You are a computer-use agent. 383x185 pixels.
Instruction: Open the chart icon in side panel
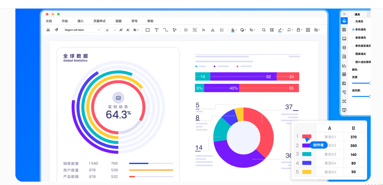point(344,66)
